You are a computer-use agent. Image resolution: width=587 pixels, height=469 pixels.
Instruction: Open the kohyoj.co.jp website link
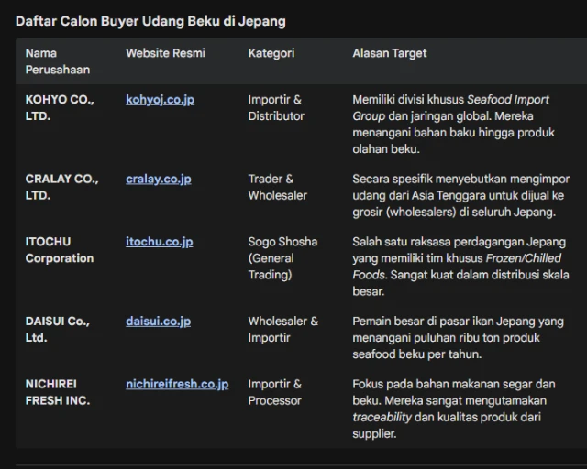(160, 99)
